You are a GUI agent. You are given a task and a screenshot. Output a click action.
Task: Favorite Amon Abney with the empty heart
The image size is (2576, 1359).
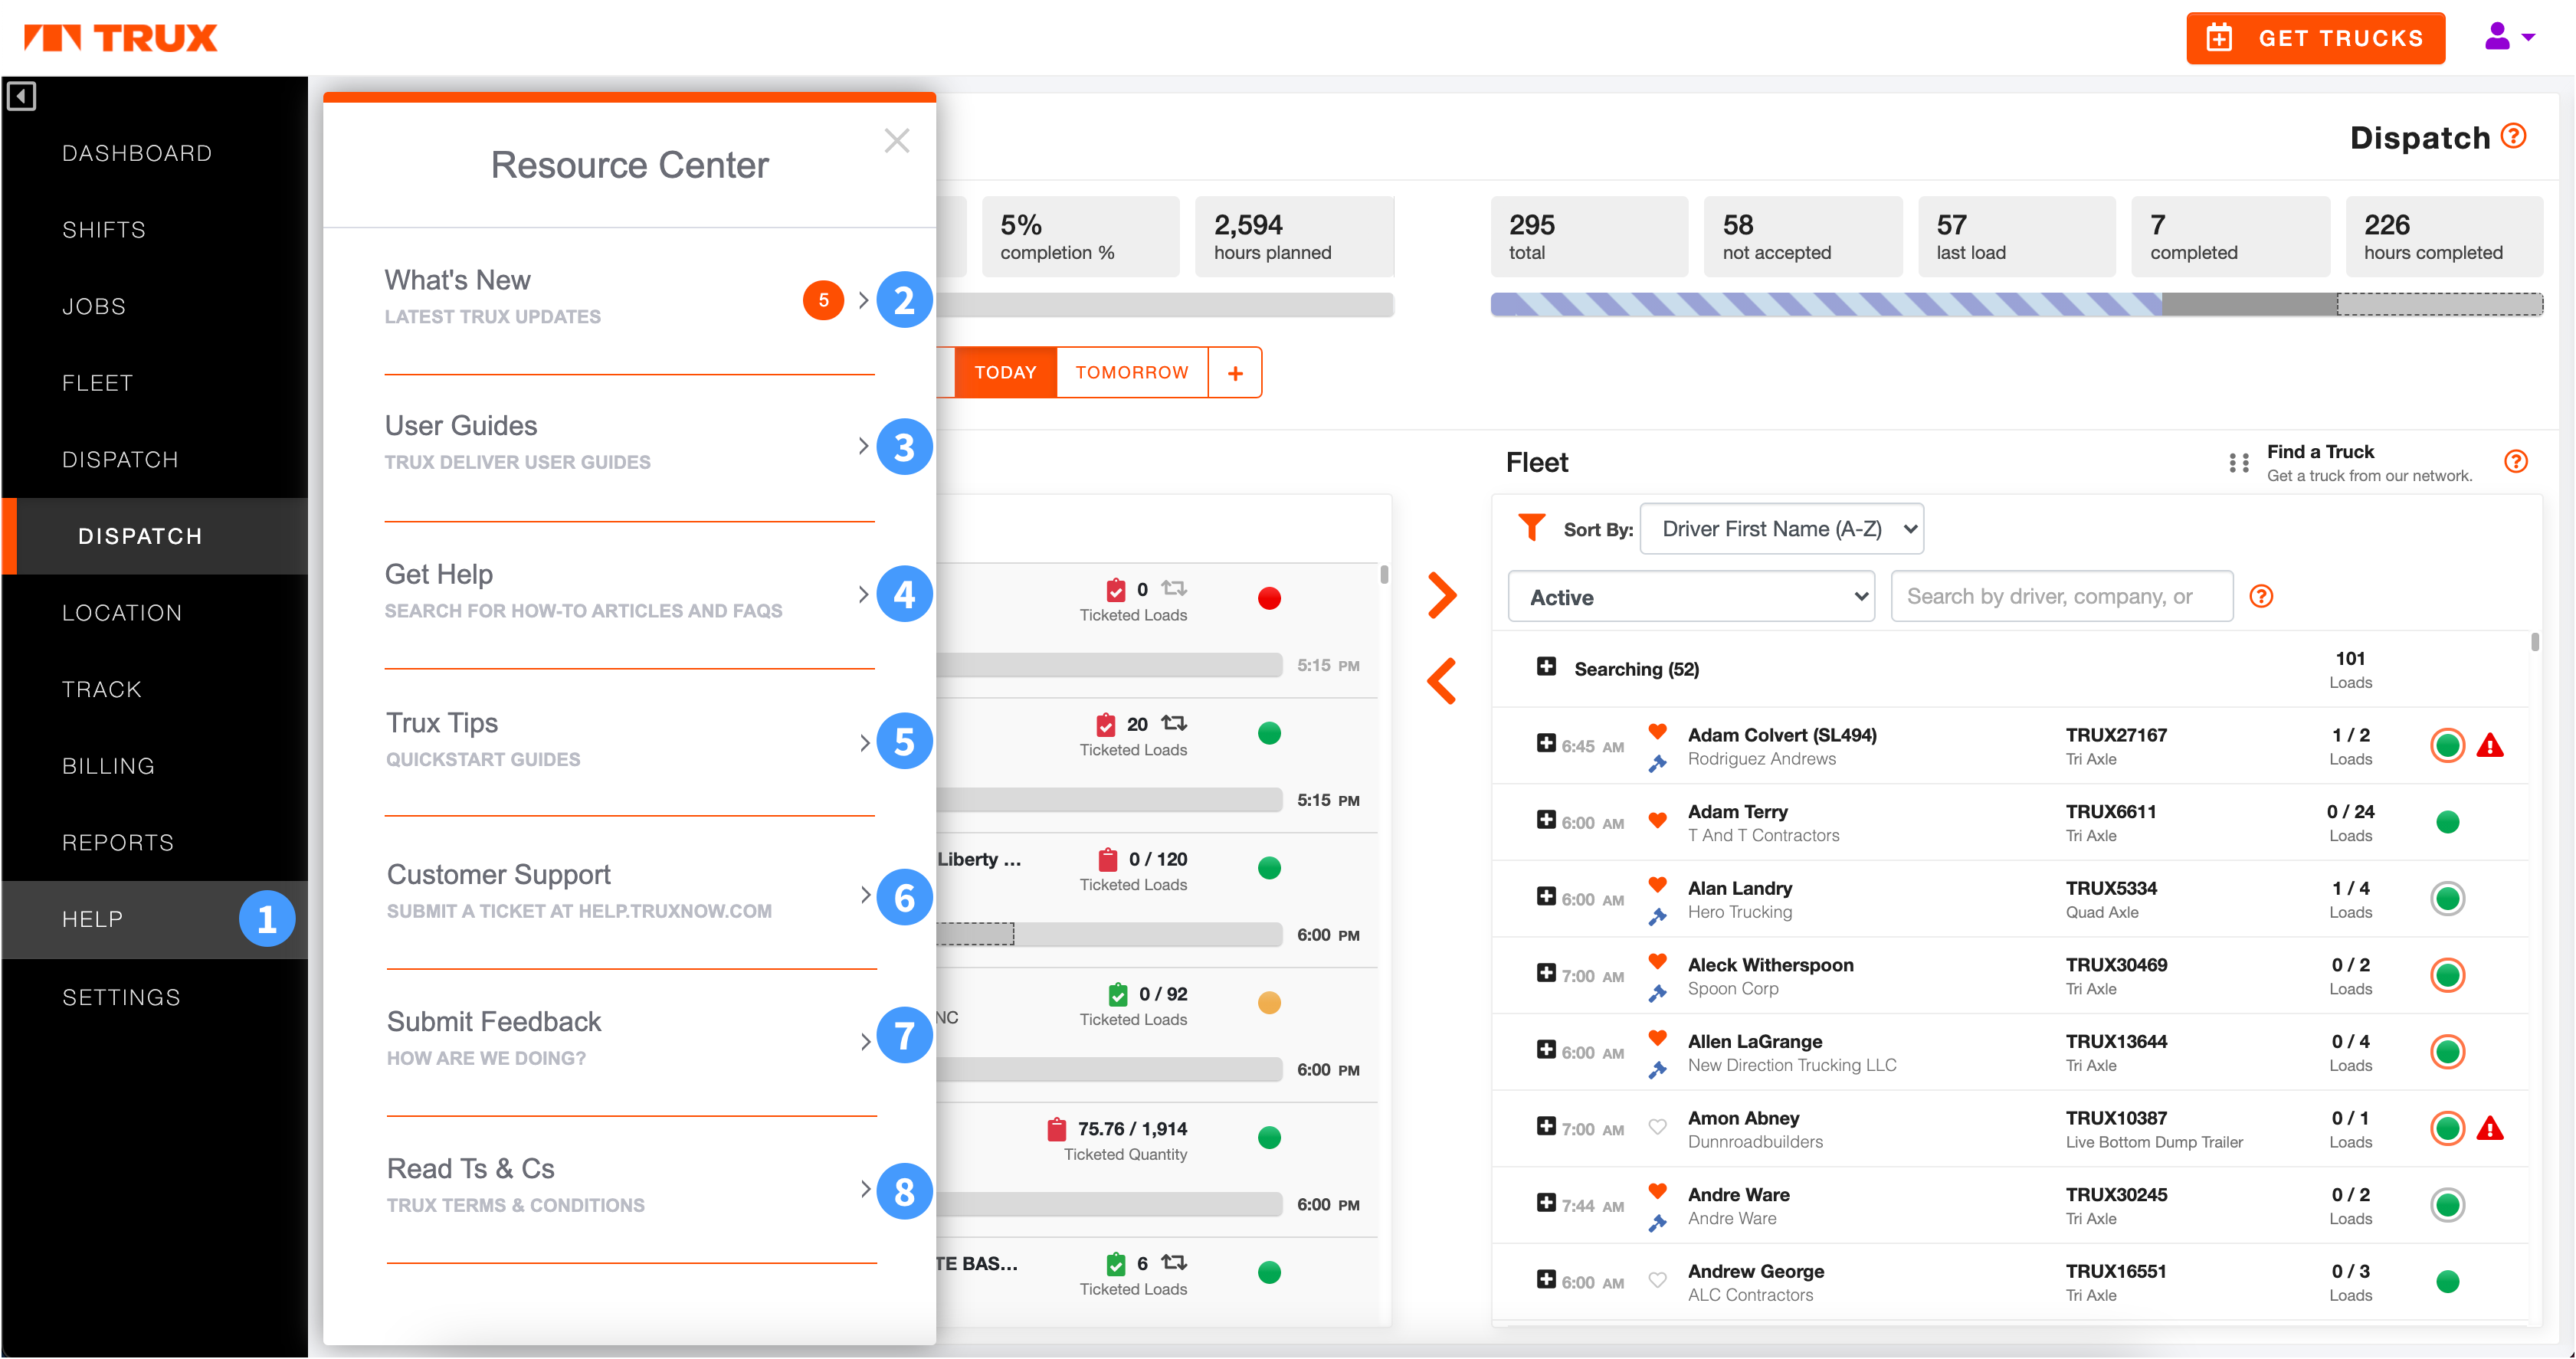coord(1657,1127)
